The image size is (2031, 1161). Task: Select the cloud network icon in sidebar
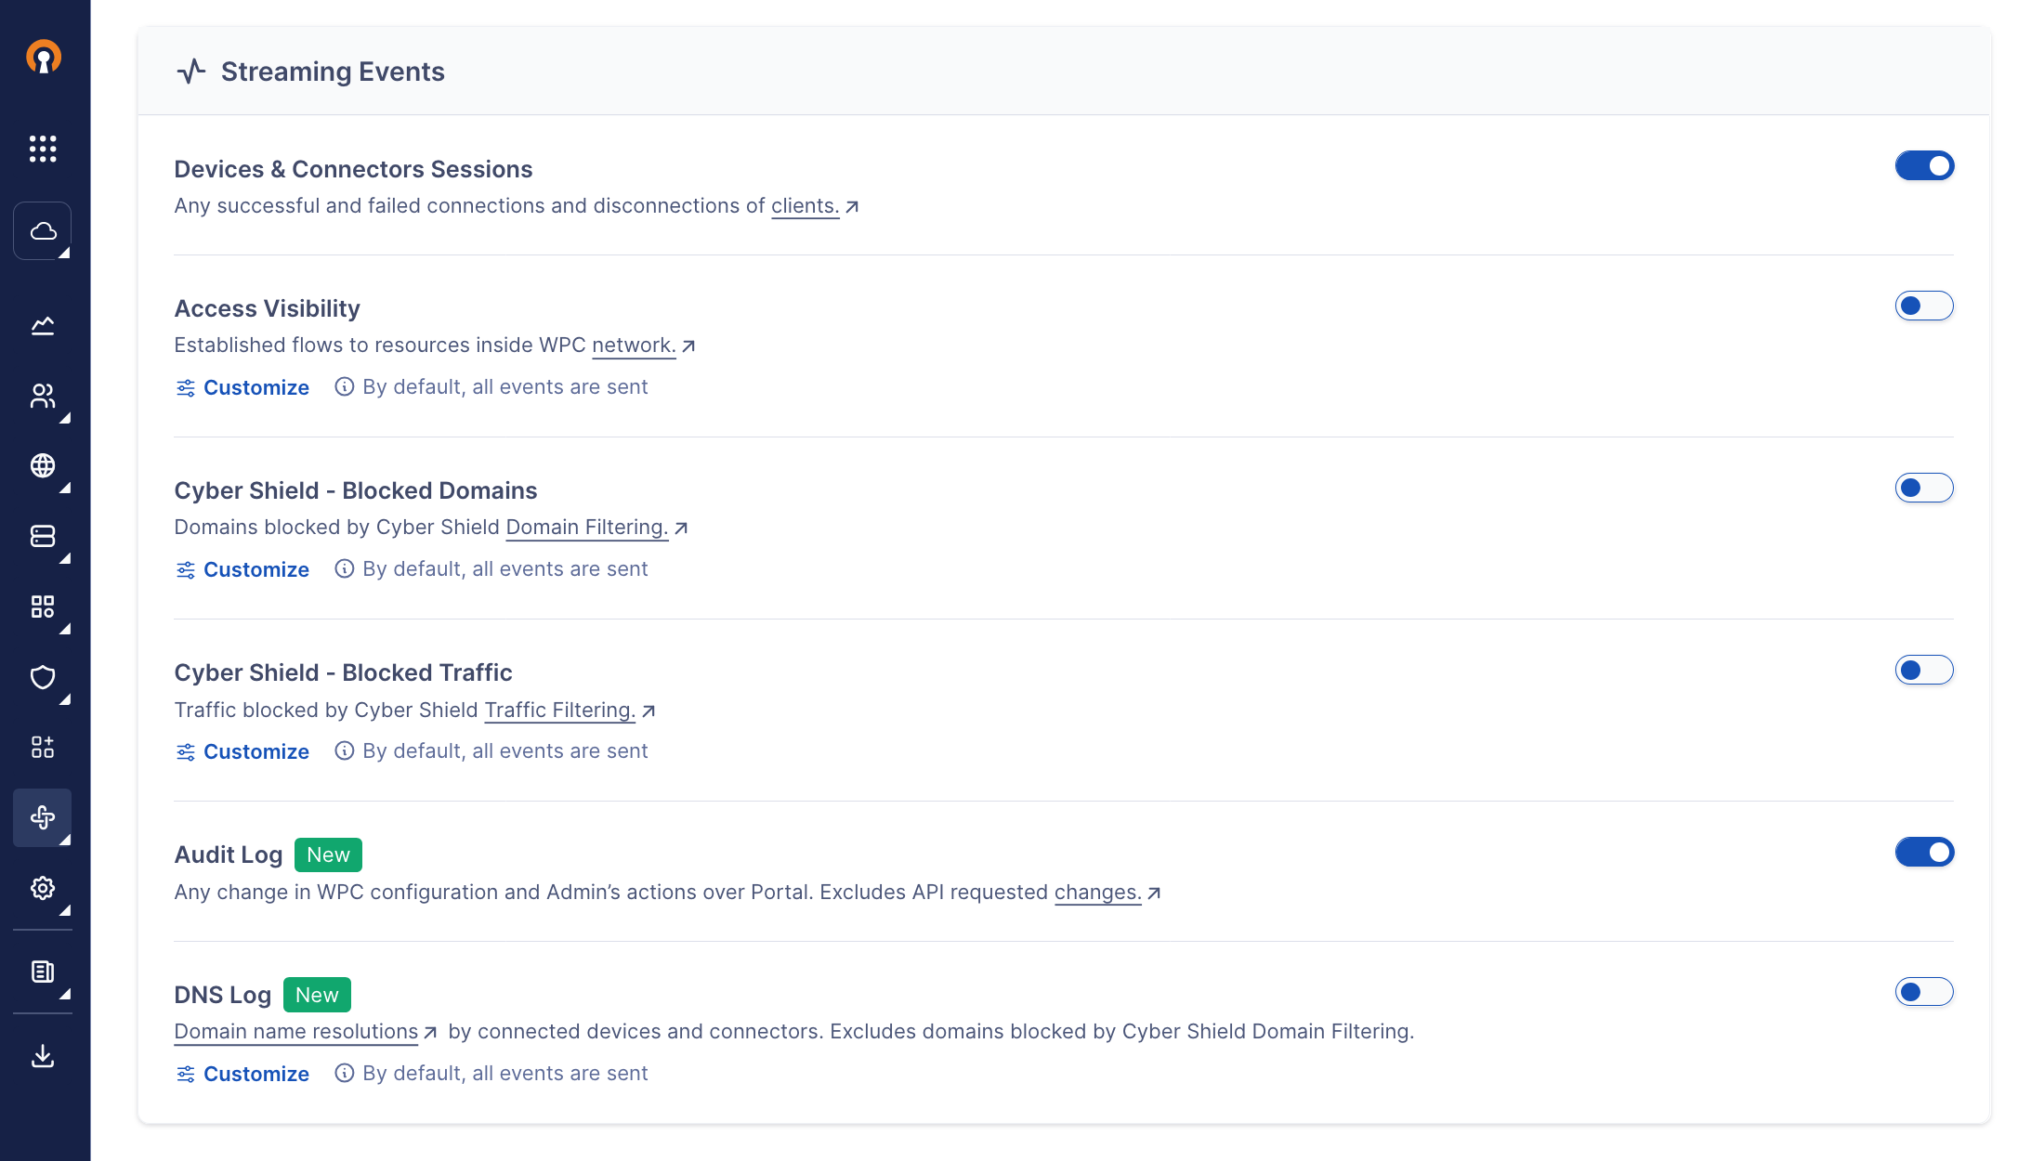(42, 230)
